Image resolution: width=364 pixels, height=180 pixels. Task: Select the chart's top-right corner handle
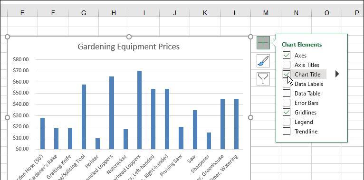coord(250,37)
